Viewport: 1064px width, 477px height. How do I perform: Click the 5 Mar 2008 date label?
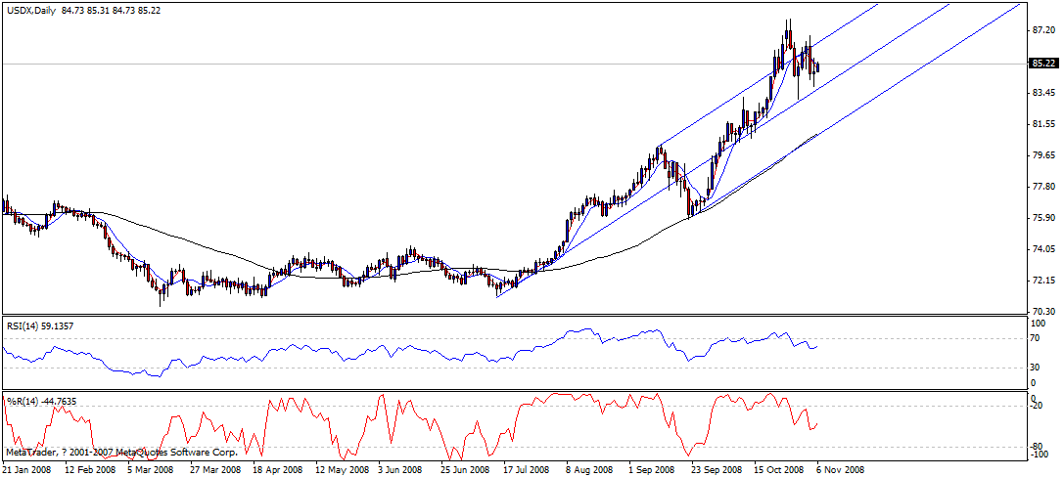[x=152, y=469]
